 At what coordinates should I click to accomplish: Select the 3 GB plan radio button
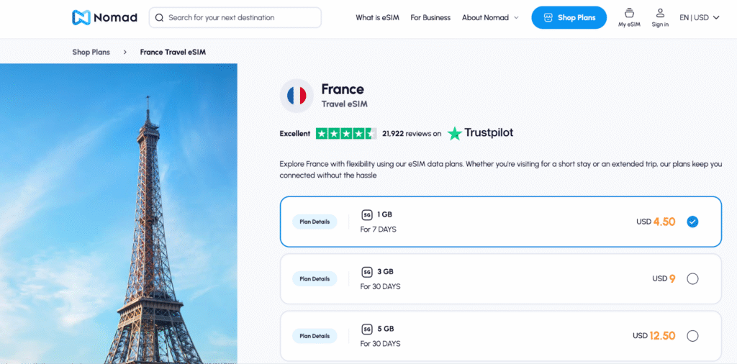point(692,279)
